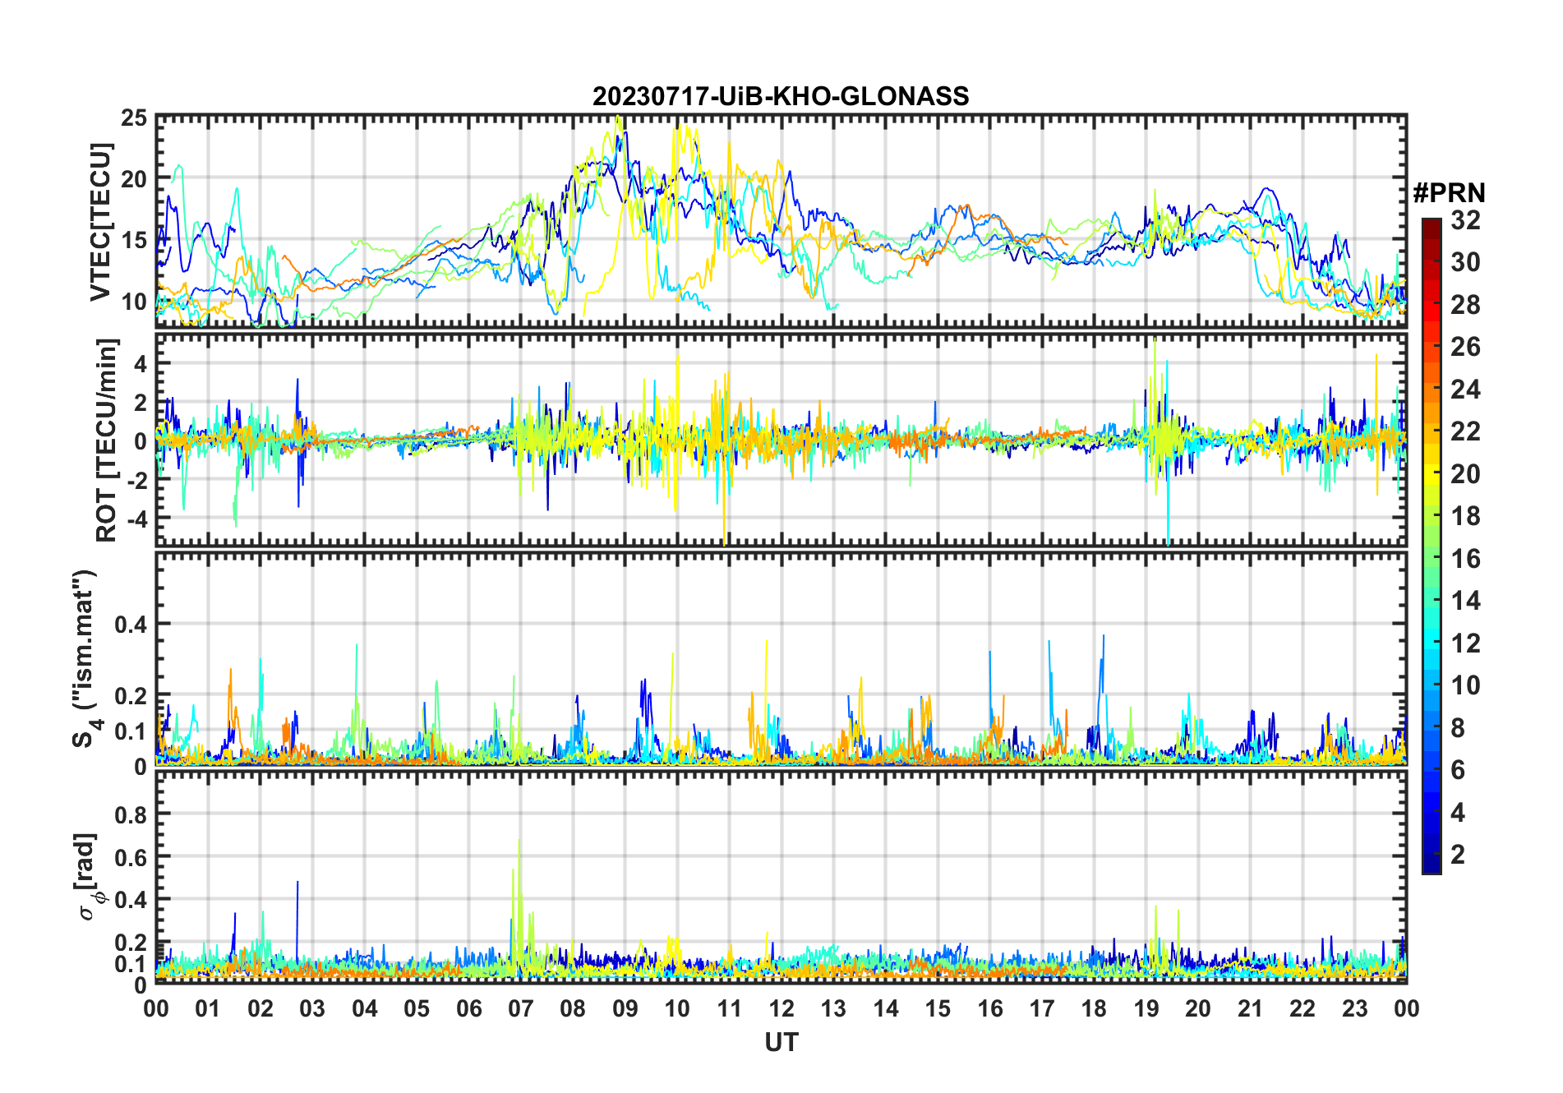Click x-axis hour tick "15"
The image size is (1563, 1093).
pos(938,1008)
